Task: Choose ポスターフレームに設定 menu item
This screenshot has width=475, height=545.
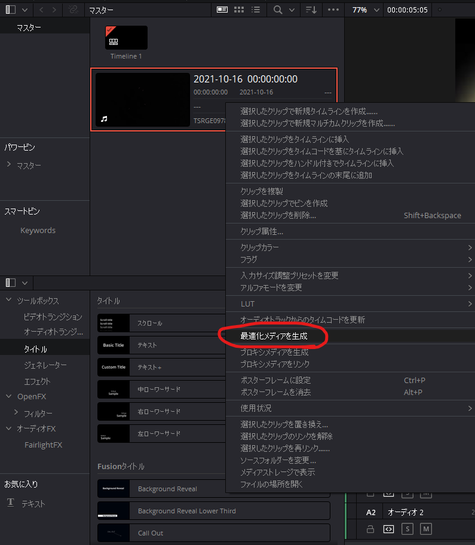Action: click(x=350, y=380)
